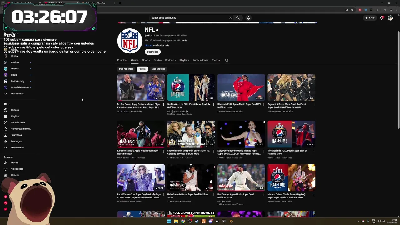400x225 pixels.
Task: Click the YouTube search input field
Action: (x=189, y=18)
